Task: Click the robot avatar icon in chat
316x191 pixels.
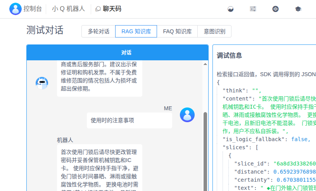Action: pyautogui.click(x=42, y=83)
